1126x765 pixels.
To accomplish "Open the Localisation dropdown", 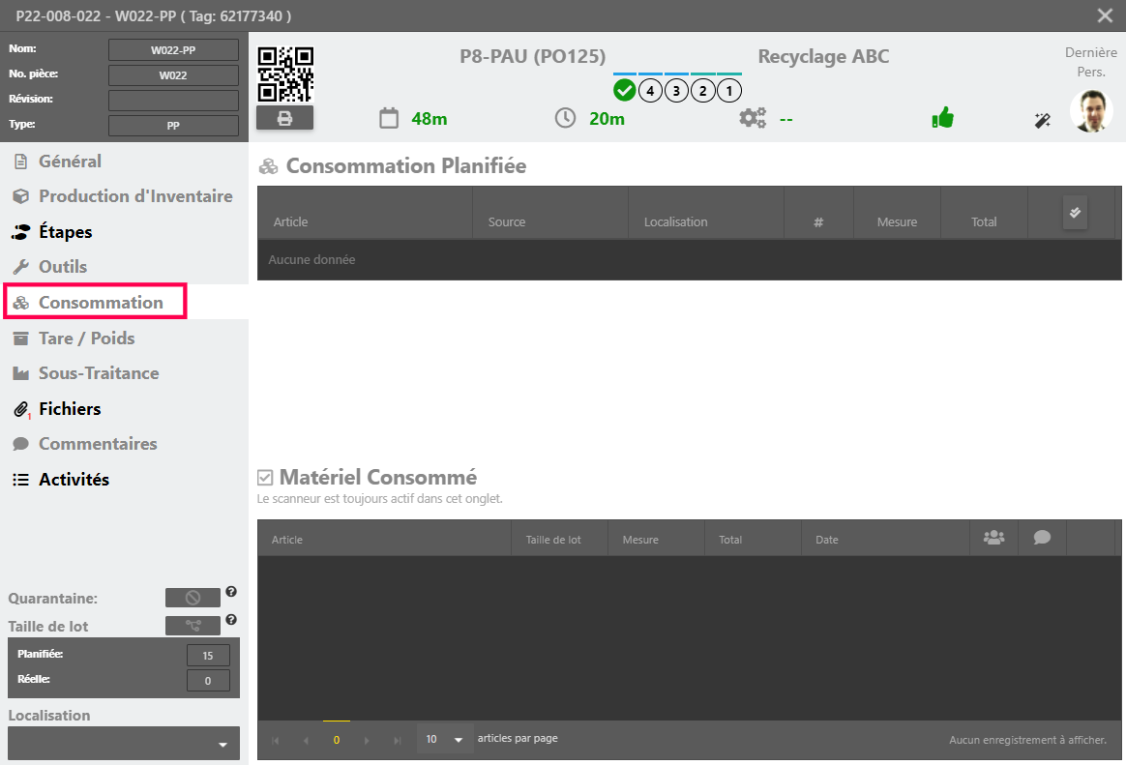I will tap(124, 744).
